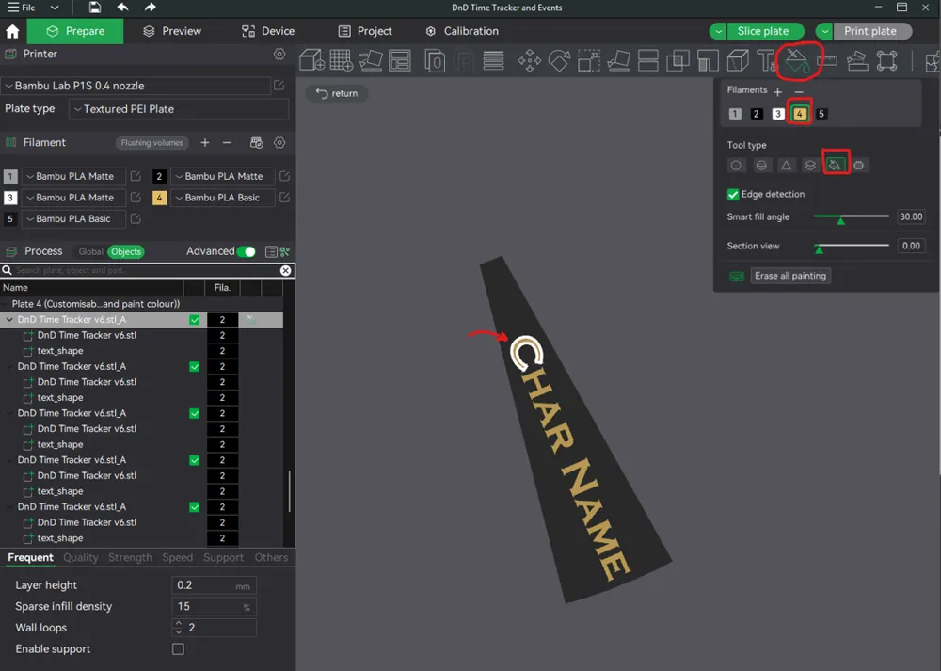Viewport: 941px width, 671px height.
Task: Collapse the first DnD Time Tracker v6.stl_A tree item
Action: (x=9, y=319)
